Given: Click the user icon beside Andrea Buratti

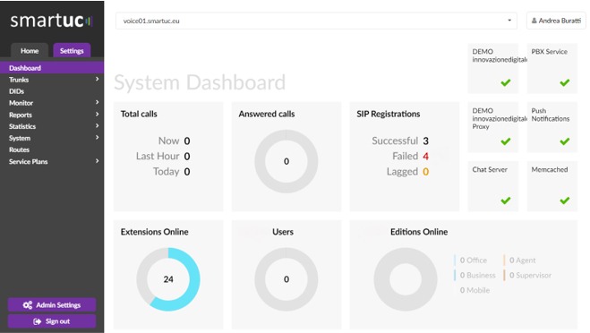Looking at the screenshot, I should (534, 21).
